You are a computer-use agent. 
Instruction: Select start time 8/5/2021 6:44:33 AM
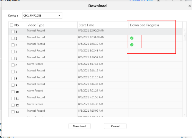(90, 84)
